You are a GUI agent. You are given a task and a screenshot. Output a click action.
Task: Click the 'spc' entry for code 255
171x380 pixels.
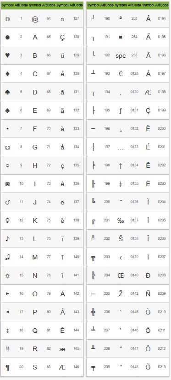coord(121,55)
